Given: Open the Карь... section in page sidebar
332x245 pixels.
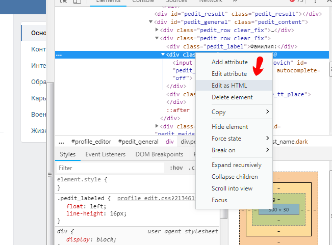Looking at the screenshot, I should 38,98.
